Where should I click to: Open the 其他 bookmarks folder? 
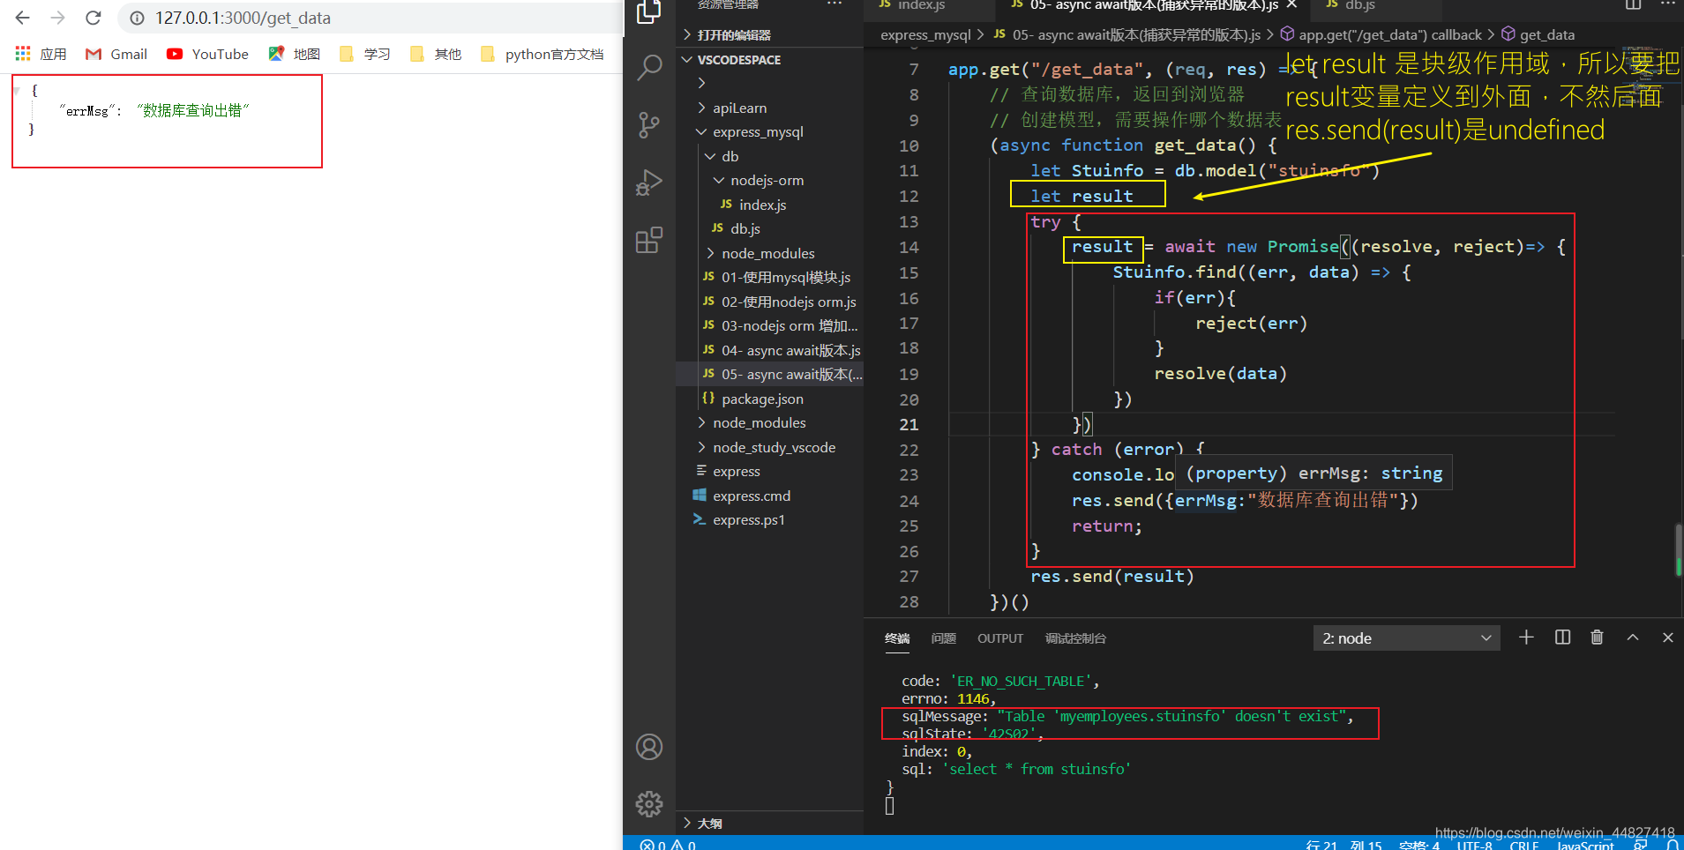pyautogui.click(x=436, y=54)
